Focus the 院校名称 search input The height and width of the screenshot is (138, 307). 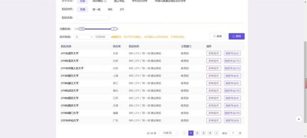point(92,18)
